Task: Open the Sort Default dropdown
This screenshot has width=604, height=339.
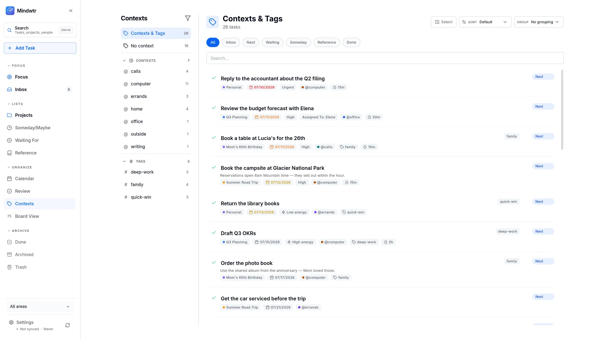Action: click(x=485, y=22)
